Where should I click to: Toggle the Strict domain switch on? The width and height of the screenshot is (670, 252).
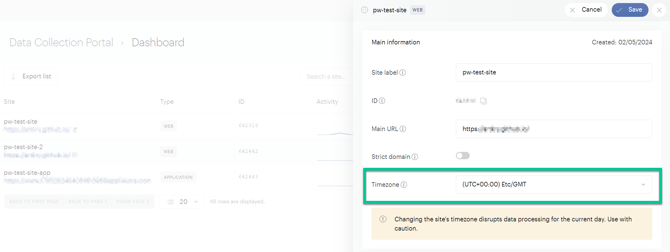click(x=463, y=156)
